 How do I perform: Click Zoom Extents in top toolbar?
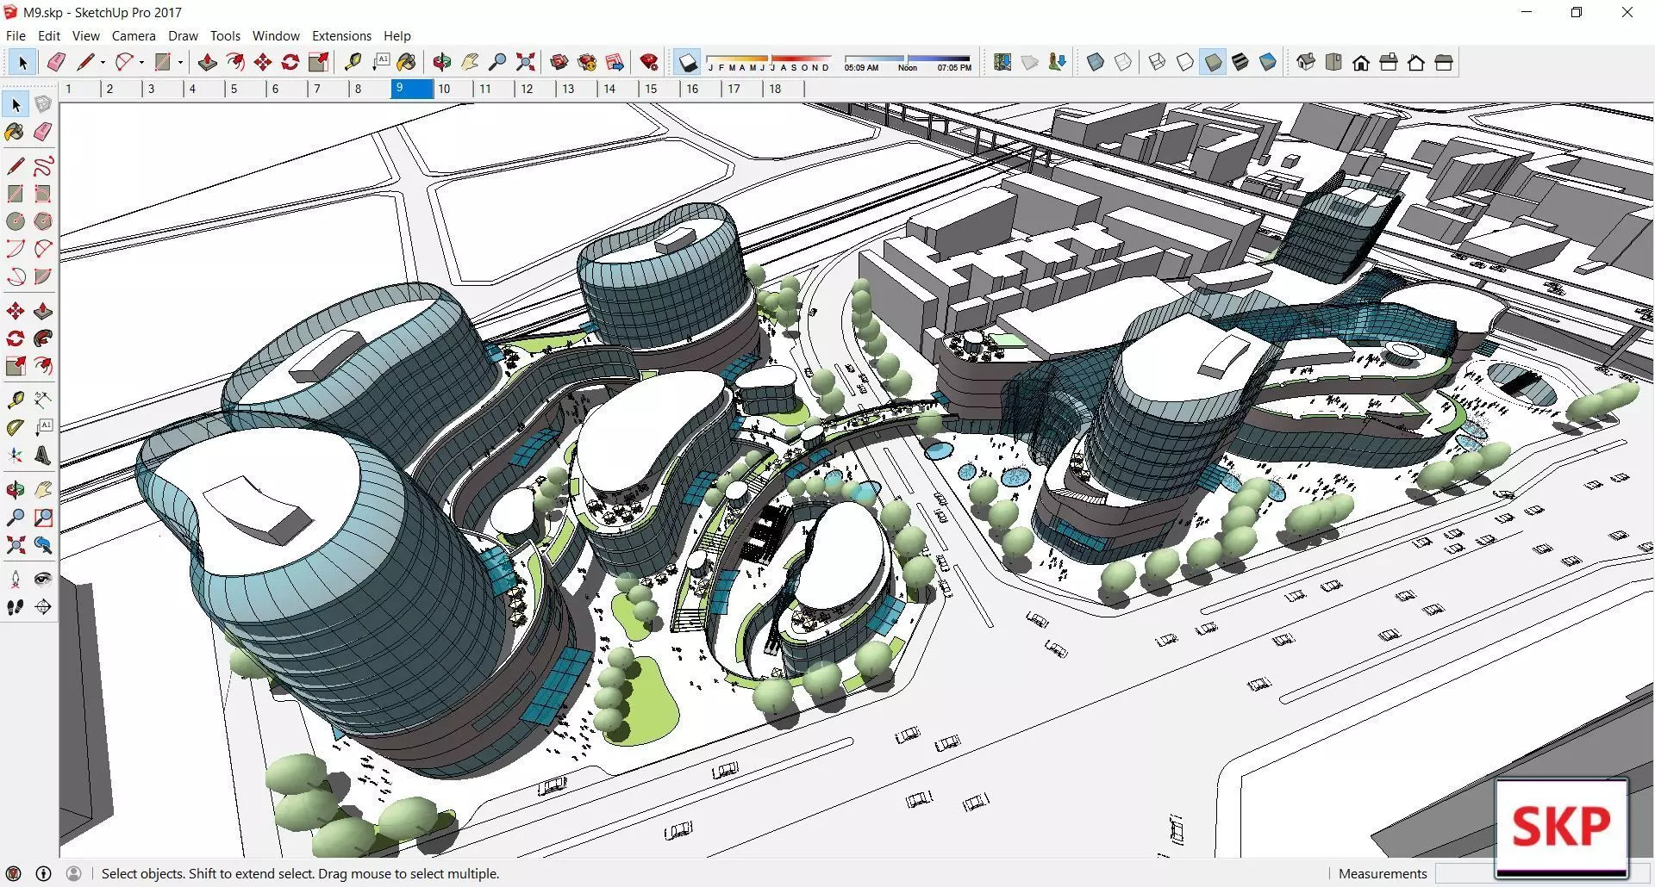[525, 62]
